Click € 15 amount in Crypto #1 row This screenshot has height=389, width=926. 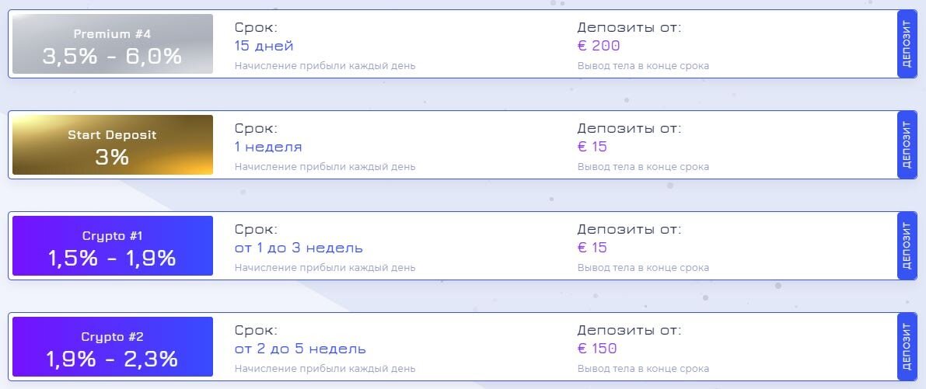(x=592, y=248)
